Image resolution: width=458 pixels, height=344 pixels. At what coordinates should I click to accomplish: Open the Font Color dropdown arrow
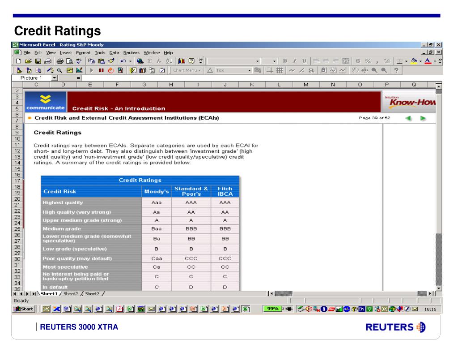click(x=435, y=61)
